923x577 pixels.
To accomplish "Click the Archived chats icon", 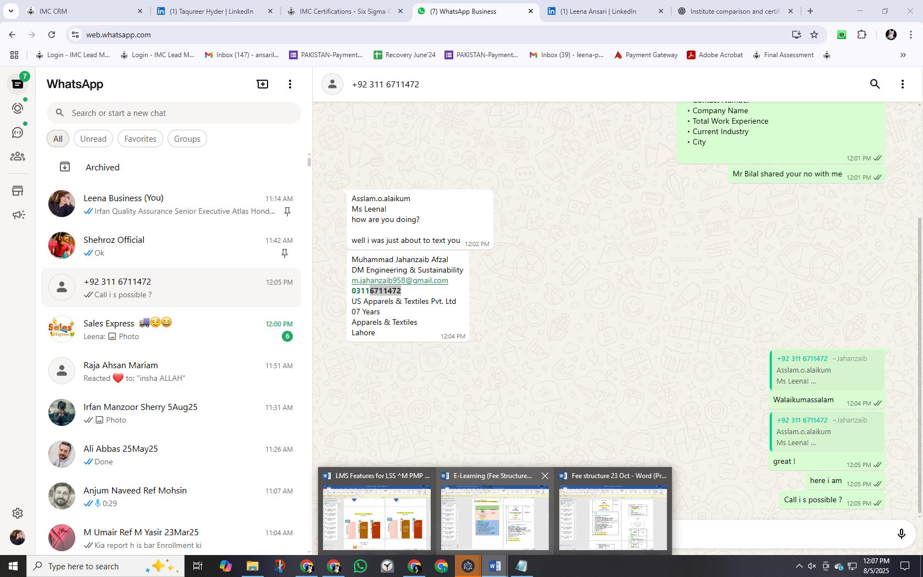I will [65, 167].
